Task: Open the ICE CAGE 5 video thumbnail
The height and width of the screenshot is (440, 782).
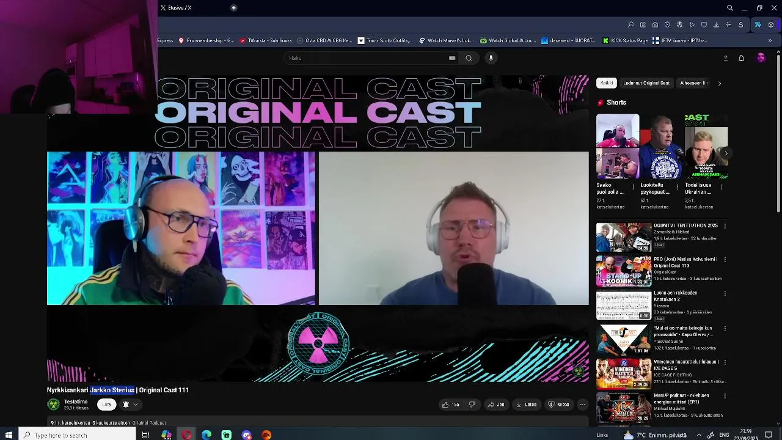Action: coord(624,374)
